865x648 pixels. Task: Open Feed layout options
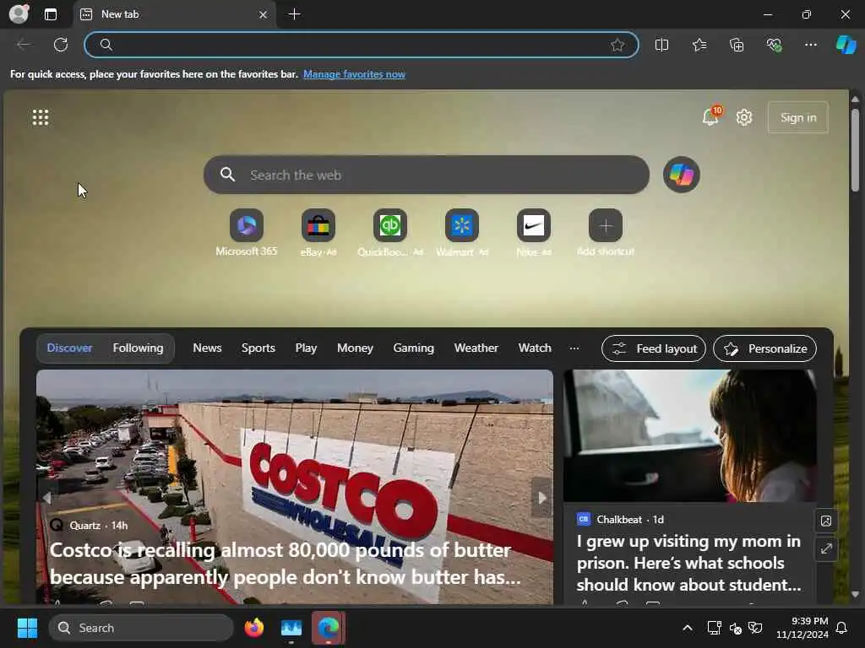click(x=653, y=348)
